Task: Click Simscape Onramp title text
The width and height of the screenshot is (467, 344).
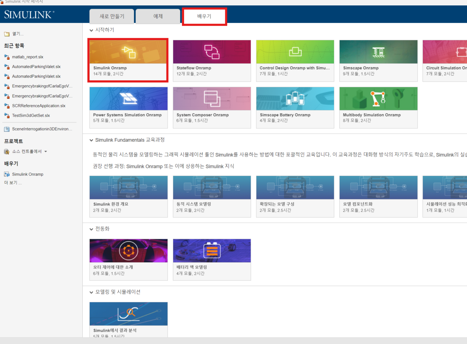Action: pyautogui.click(x=361, y=68)
